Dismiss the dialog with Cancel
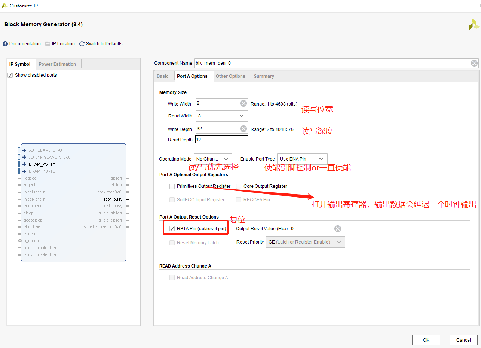The image size is (481, 348). (x=463, y=340)
